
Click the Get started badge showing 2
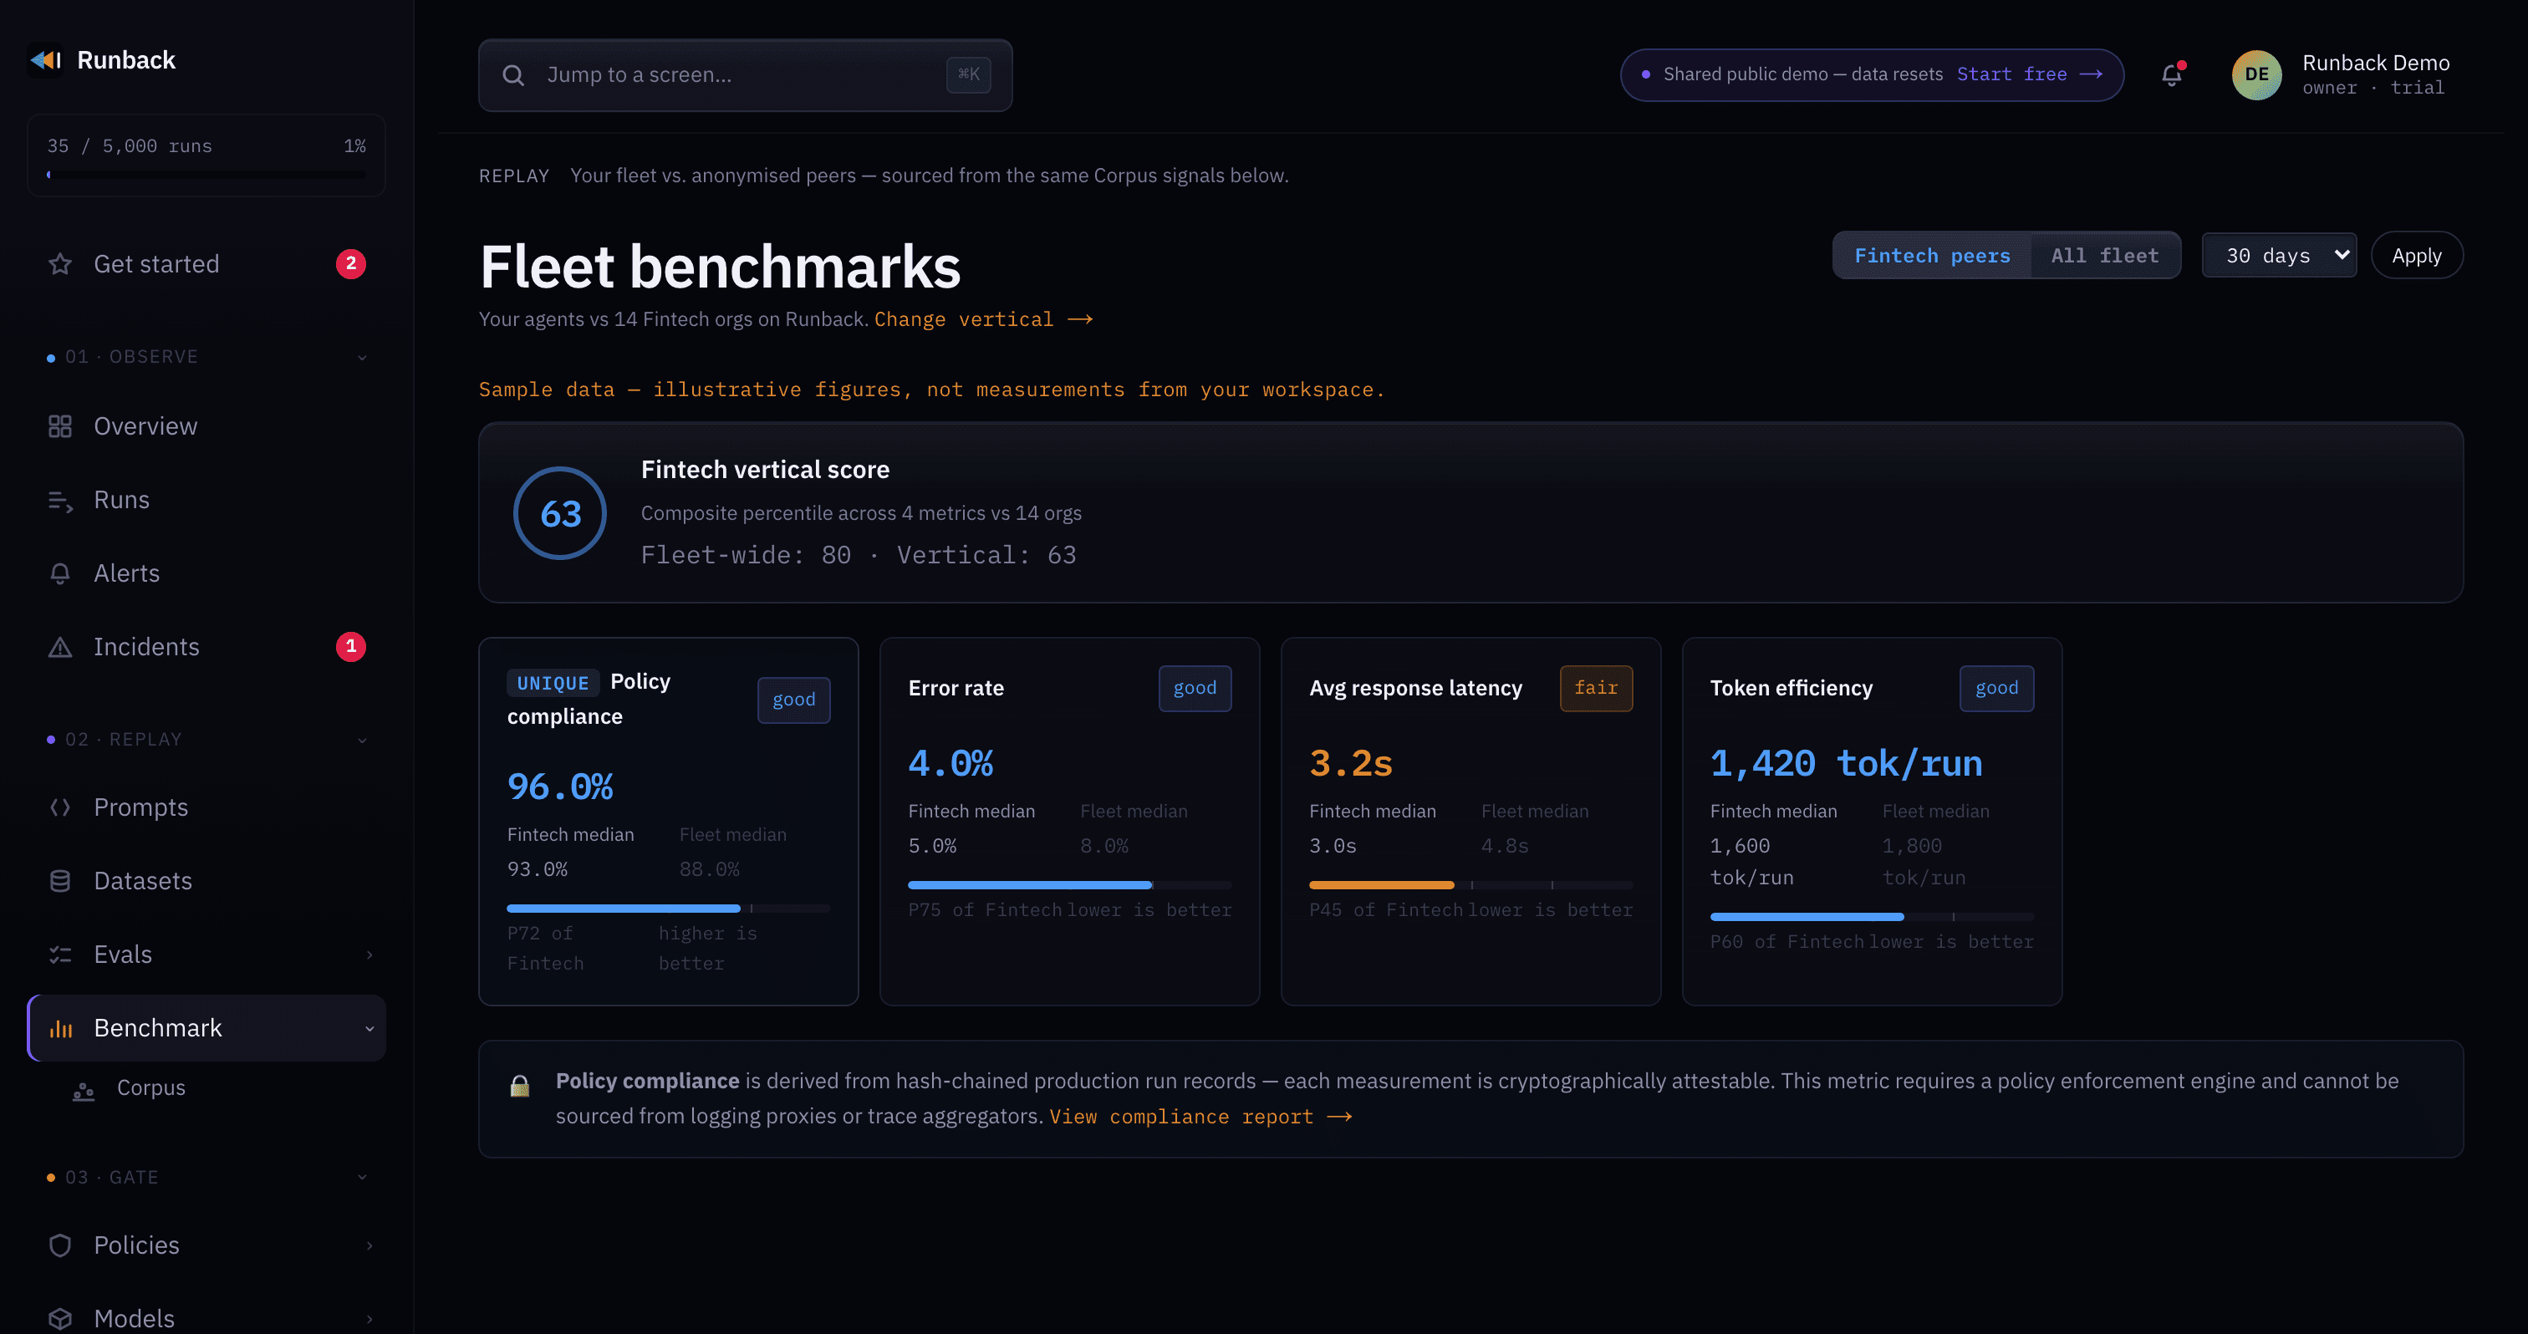coord(351,264)
